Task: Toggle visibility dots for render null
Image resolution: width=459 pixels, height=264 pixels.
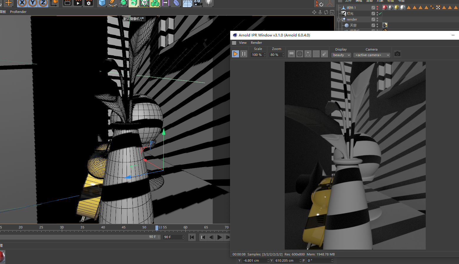Action: [377, 19]
